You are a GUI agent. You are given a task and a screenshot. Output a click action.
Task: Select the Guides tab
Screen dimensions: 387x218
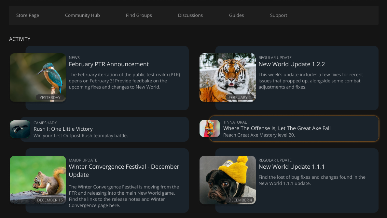pos(236,15)
